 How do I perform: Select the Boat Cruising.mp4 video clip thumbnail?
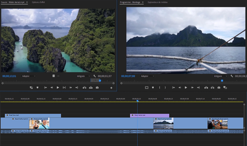tap(163, 123)
